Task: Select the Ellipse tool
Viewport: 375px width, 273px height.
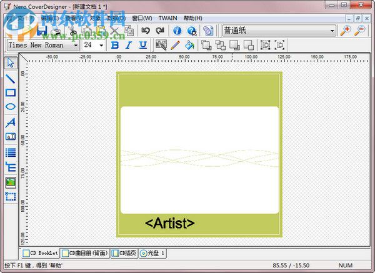Action: tap(11, 107)
